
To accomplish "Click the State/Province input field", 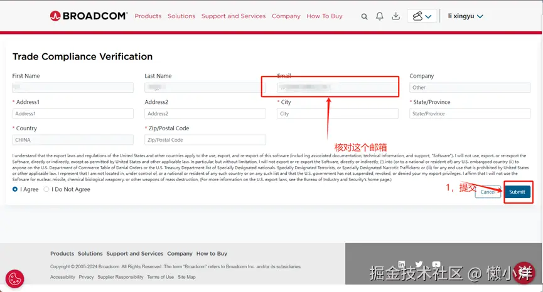I will click(x=470, y=113).
